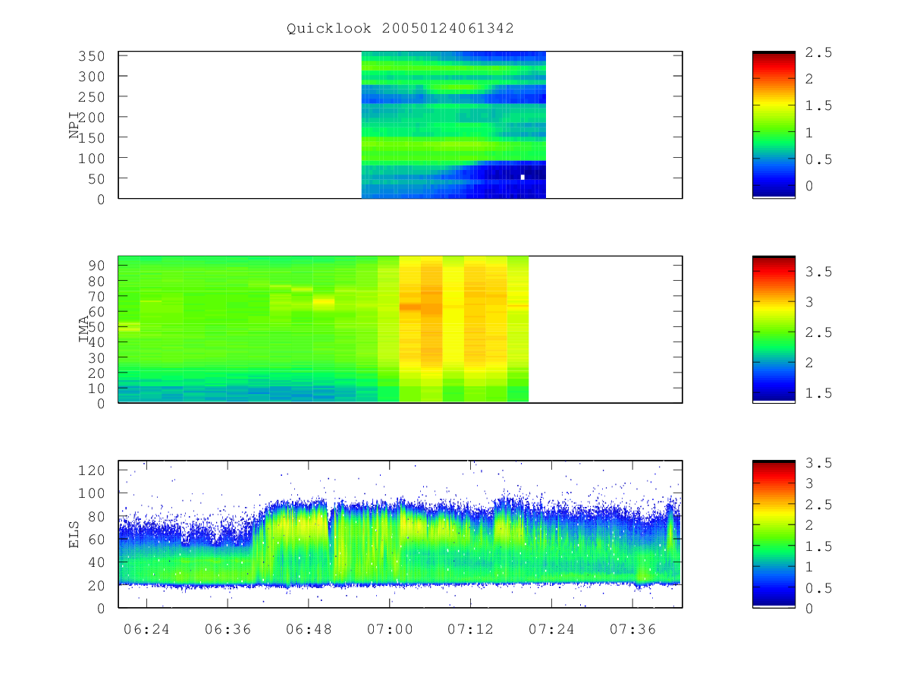This screenshot has height=683, width=910.
Task: Select the ELS spectrogram data region
Action: pos(400,533)
